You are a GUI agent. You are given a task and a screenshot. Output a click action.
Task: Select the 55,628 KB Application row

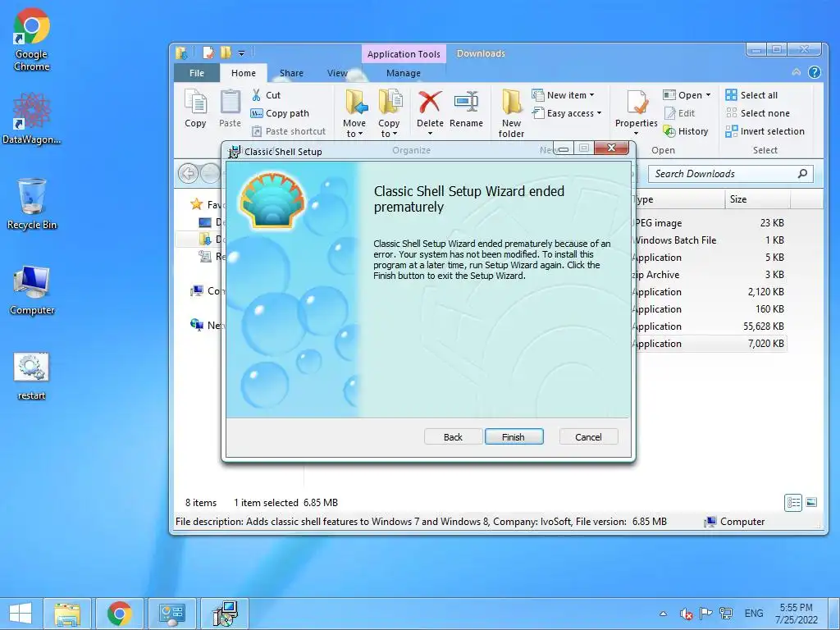pyautogui.click(x=710, y=326)
